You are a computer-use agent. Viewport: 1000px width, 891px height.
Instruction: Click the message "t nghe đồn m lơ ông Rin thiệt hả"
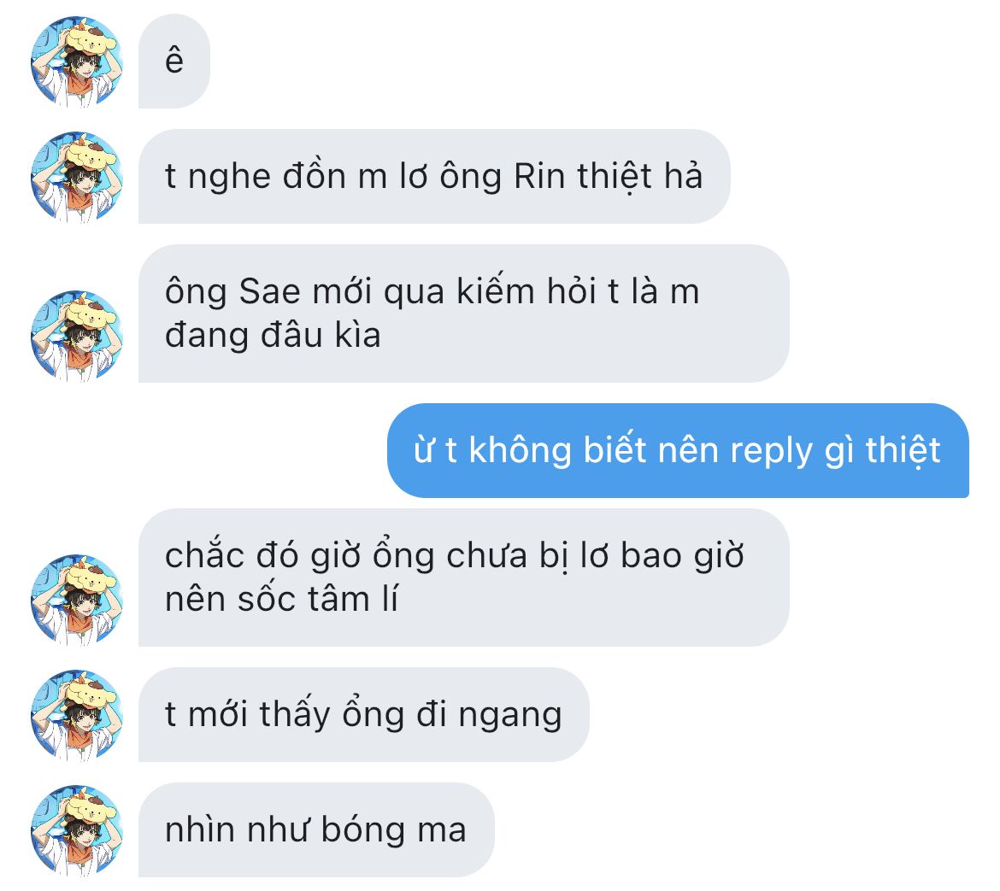coord(433,177)
